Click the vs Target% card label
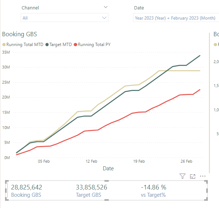This screenshot has height=208, width=219. click(153, 195)
